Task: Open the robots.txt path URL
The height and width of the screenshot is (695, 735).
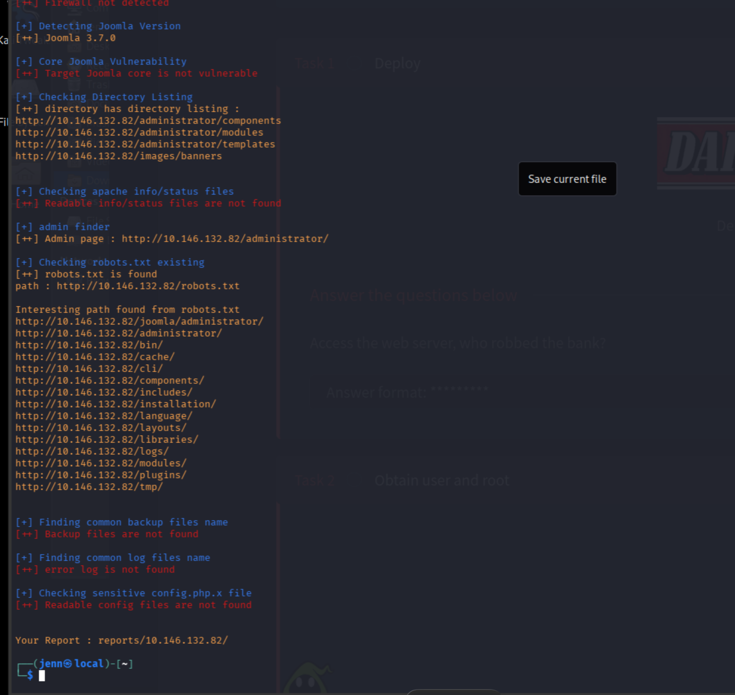Action: pyautogui.click(x=148, y=286)
